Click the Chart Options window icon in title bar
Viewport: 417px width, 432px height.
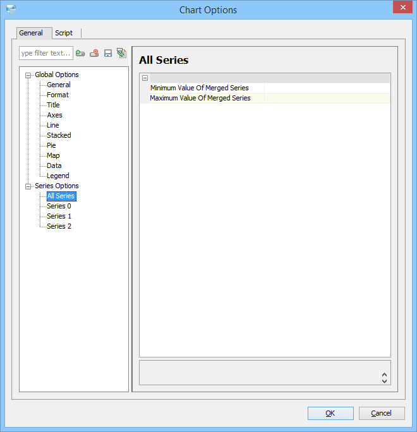coord(11,10)
